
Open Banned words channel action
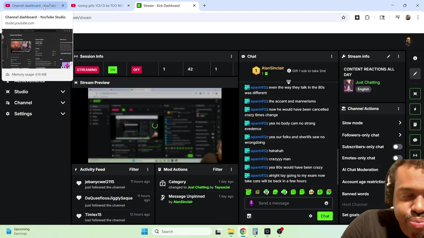[x=355, y=194]
